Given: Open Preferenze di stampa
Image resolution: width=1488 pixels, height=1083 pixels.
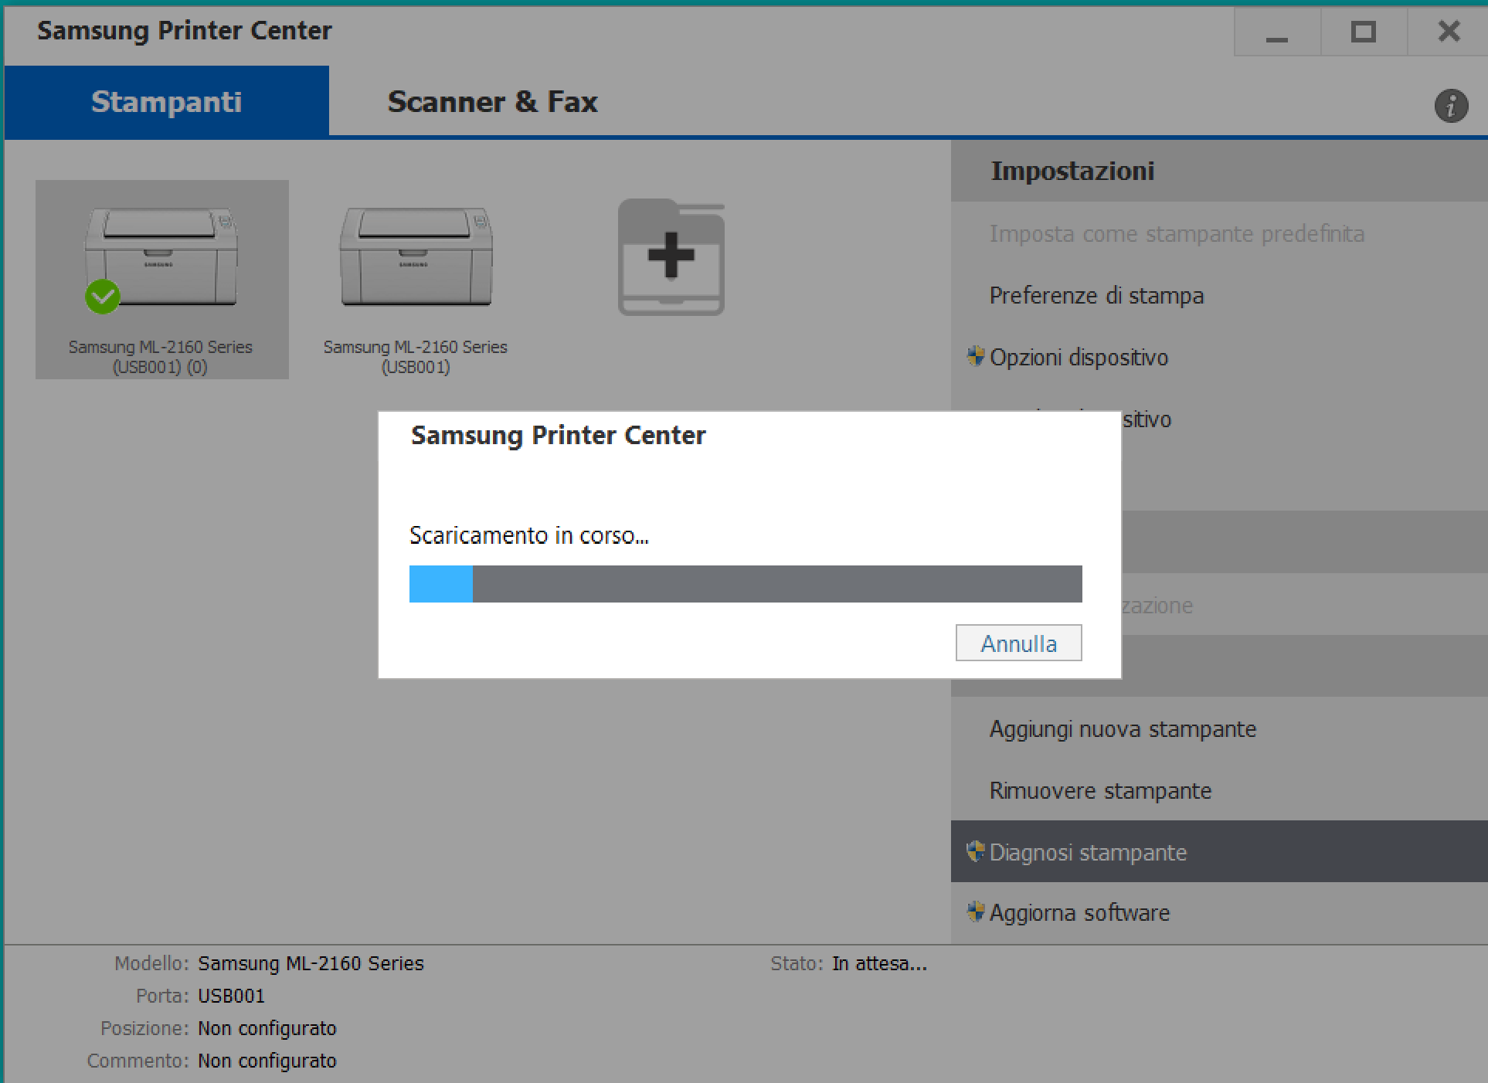Looking at the screenshot, I should (x=1096, y=296).
